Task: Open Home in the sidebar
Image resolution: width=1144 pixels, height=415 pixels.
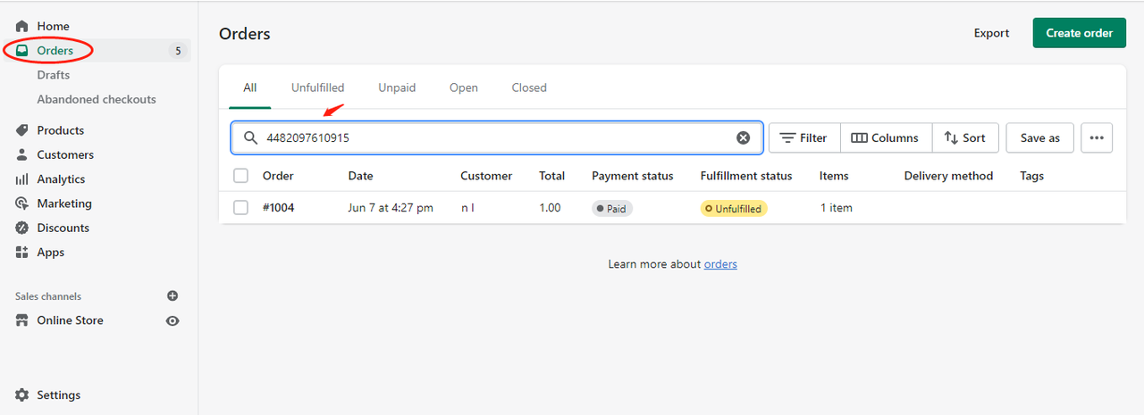Action: click(x=53, y=27)
